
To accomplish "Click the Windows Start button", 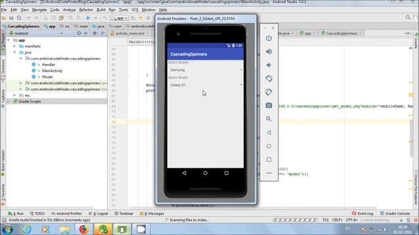I will point(7,229).
